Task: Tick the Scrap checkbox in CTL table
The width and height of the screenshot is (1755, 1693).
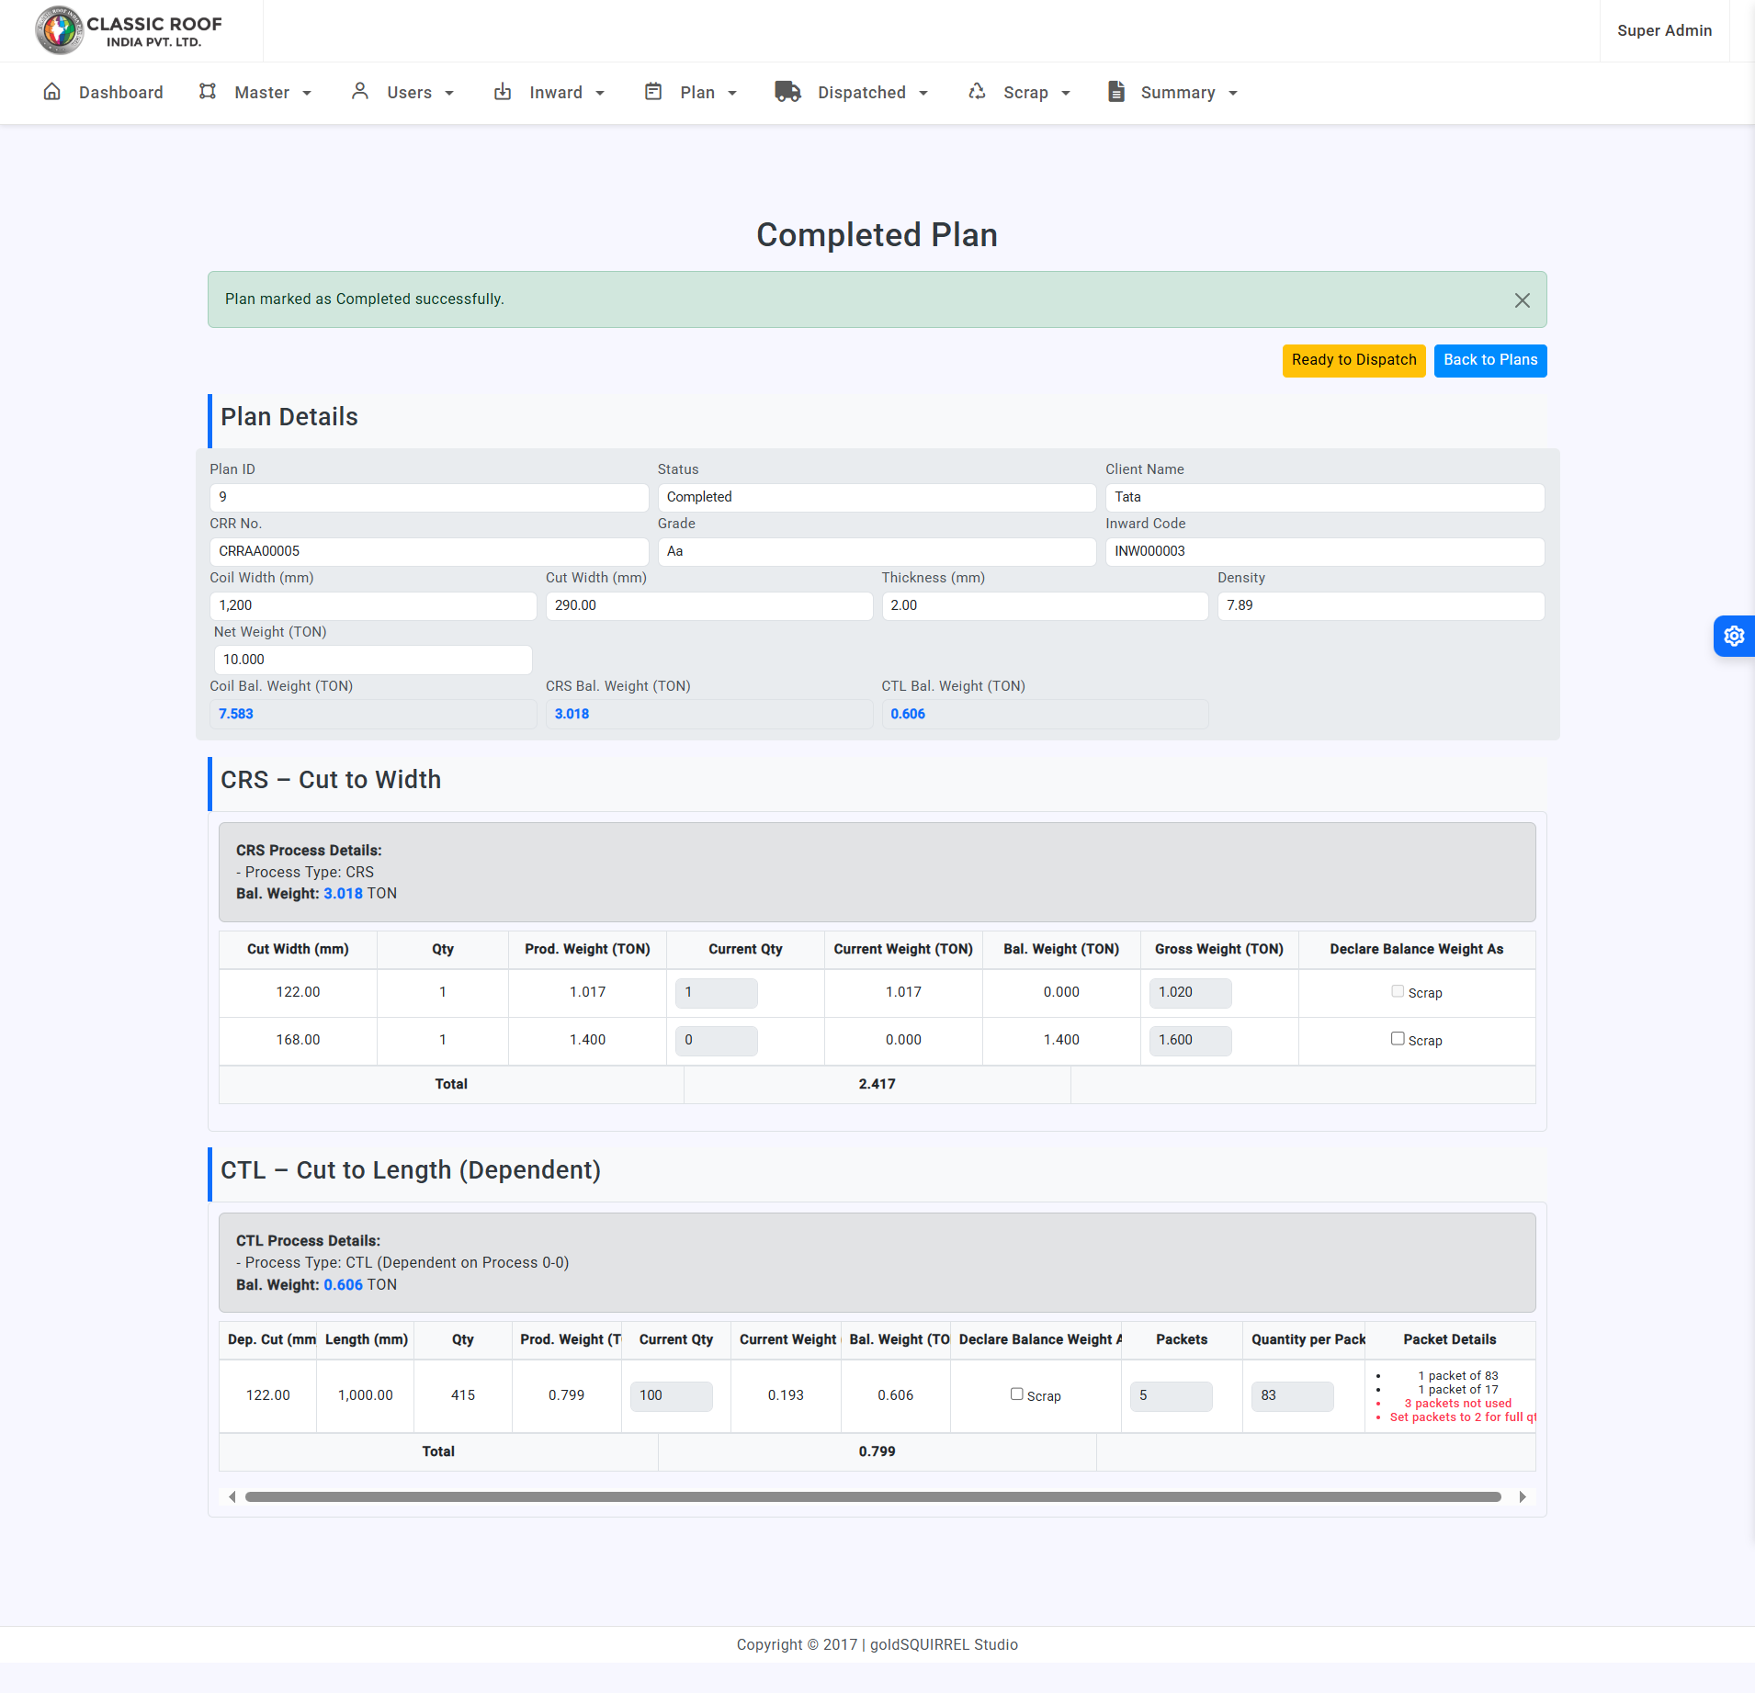Action: (x=1016, y=1394)
